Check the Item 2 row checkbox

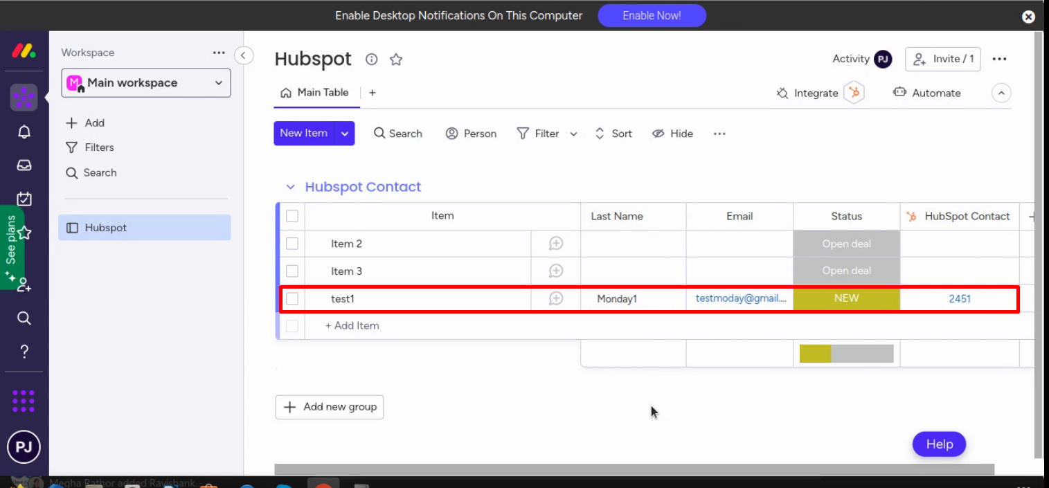(292, 244)
